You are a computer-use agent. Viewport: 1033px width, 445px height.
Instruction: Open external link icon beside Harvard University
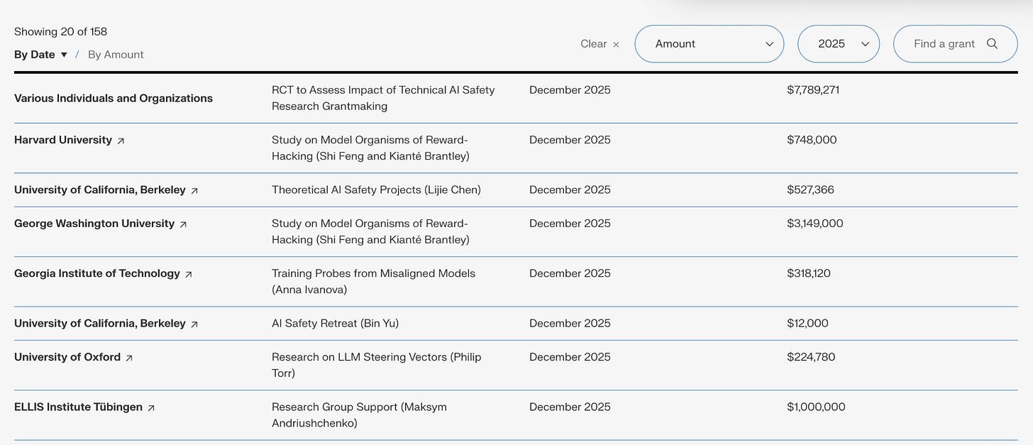(x=121, y=141)
